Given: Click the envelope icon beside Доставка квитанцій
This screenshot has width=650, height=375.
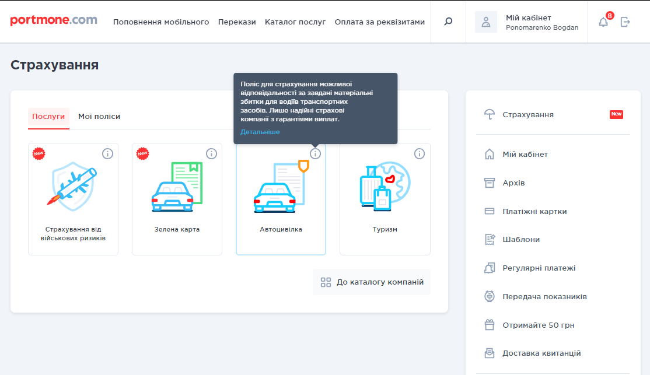Looking at the screenshot, I should click(x=490, y=353).
